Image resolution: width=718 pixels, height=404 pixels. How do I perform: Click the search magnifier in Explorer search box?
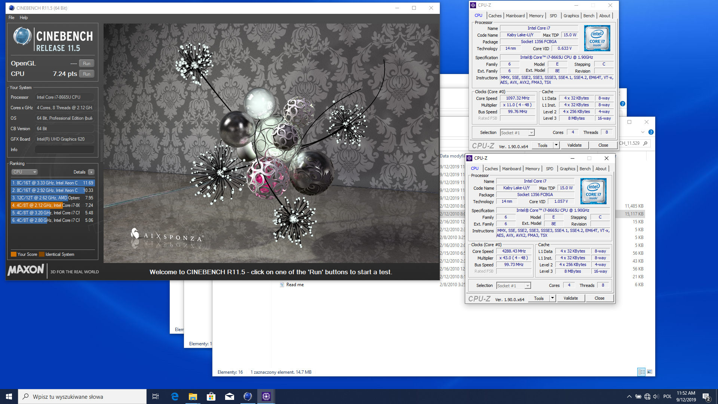[x=645, y=143]
